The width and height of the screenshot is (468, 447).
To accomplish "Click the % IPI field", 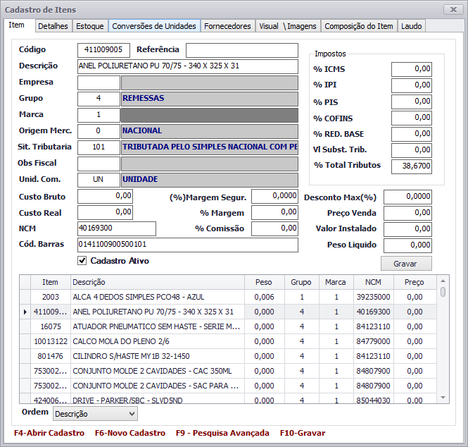I will click(x=412, y=85).
